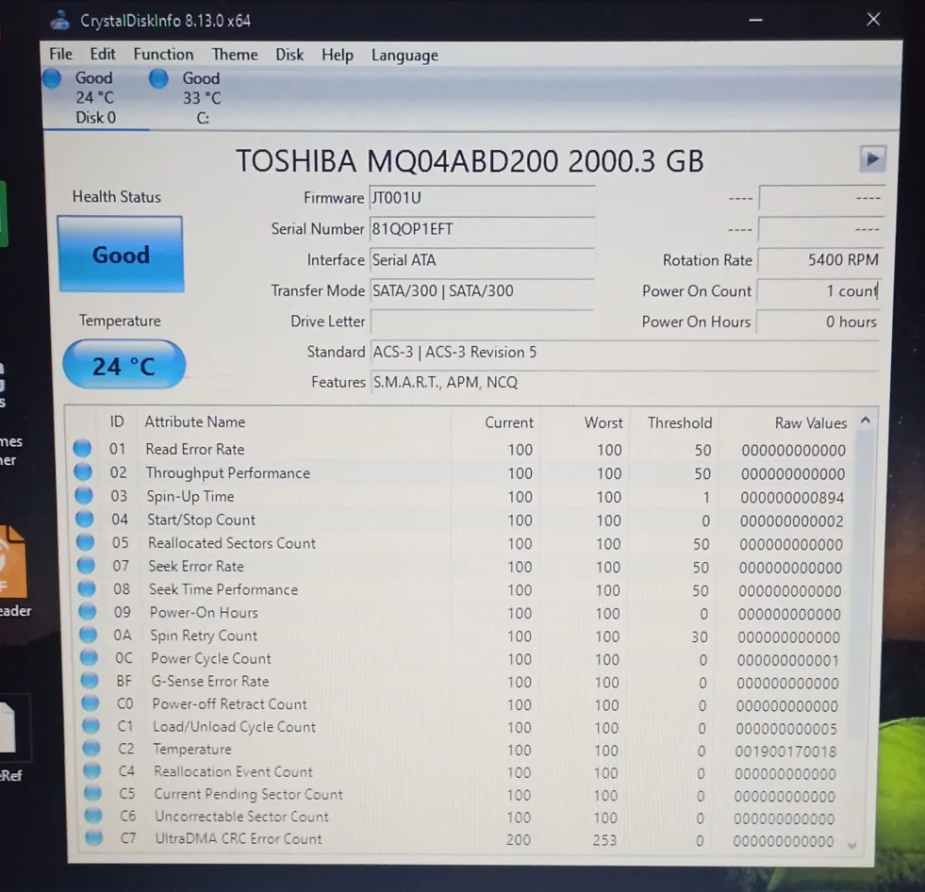The image size is (925, 892).
Task: Click the CrystalDiskInfo title bar app icon
Action: point(60,20)
